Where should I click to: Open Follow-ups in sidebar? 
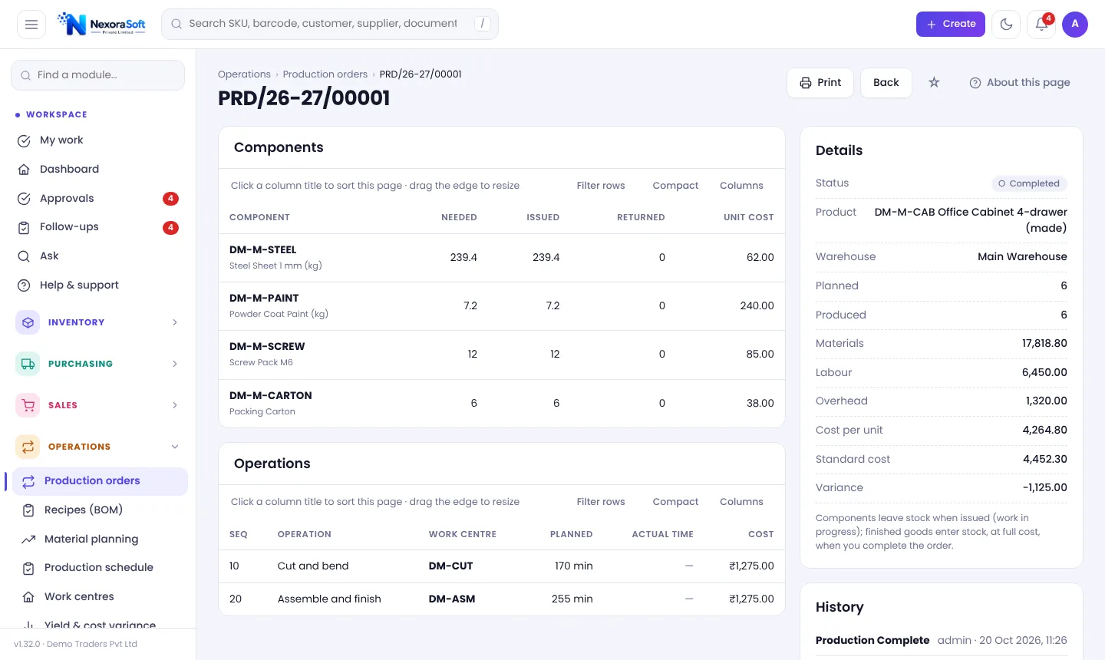point(97,227)
